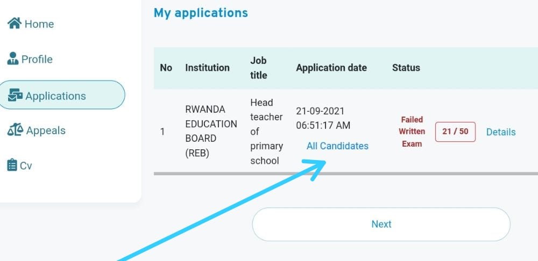Click the Failed Written Exam status
Image resolution: width=538 pixels, height=261 pixels.
coord(412,132)
